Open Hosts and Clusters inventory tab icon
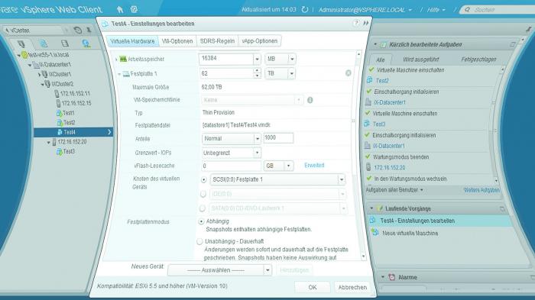Viewport: 535px width, 300px height. pos(21,44)
